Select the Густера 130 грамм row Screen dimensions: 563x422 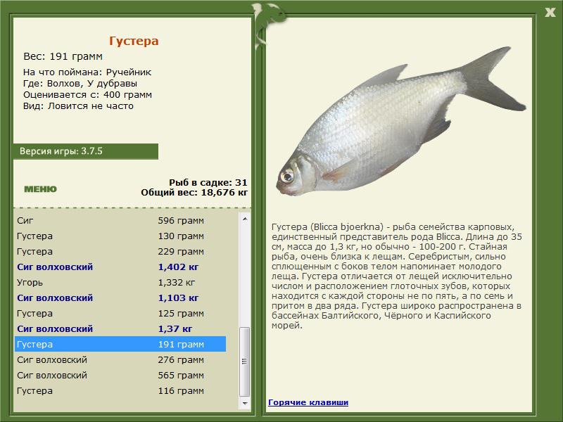(x=120, y=236)
